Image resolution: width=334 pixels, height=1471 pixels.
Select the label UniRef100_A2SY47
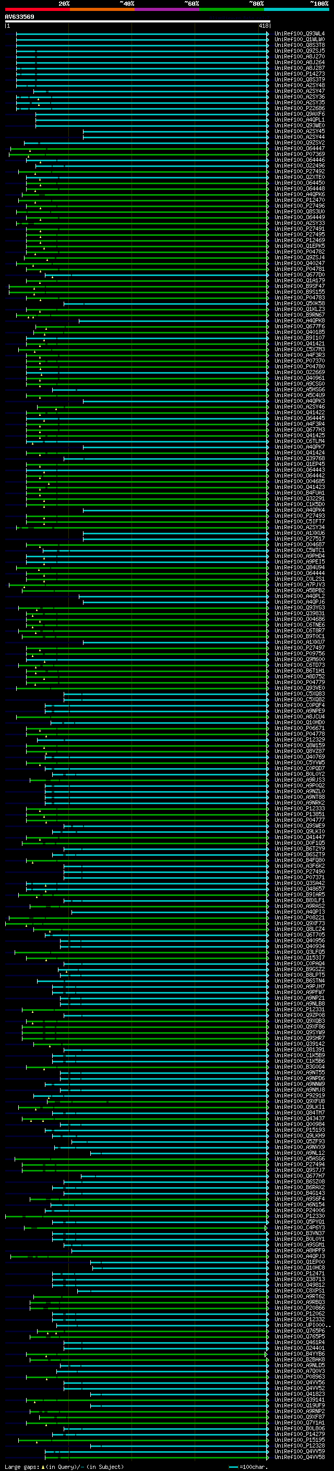[300, 91]
